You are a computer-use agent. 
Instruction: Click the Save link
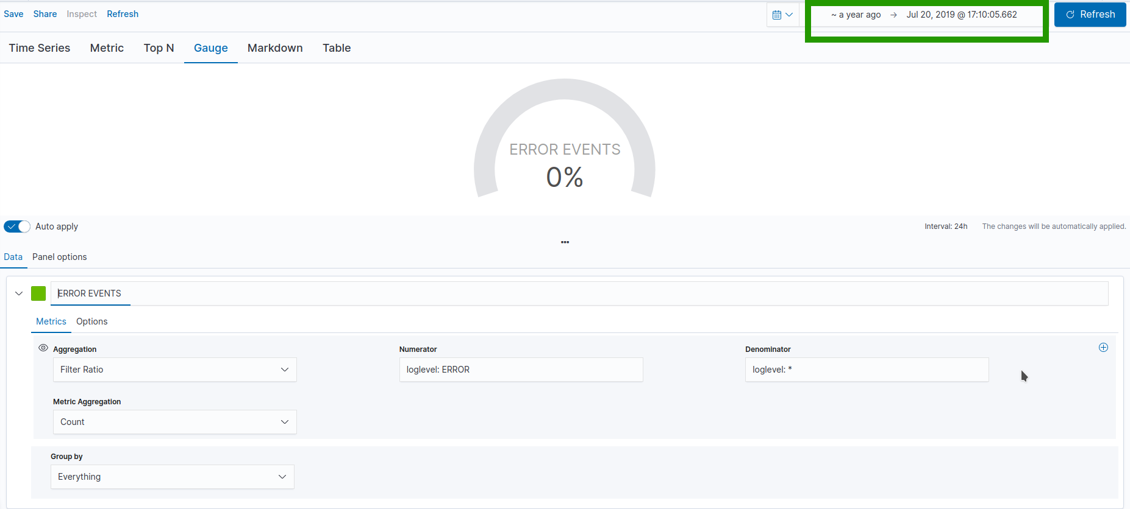click(x=13, y=14)
